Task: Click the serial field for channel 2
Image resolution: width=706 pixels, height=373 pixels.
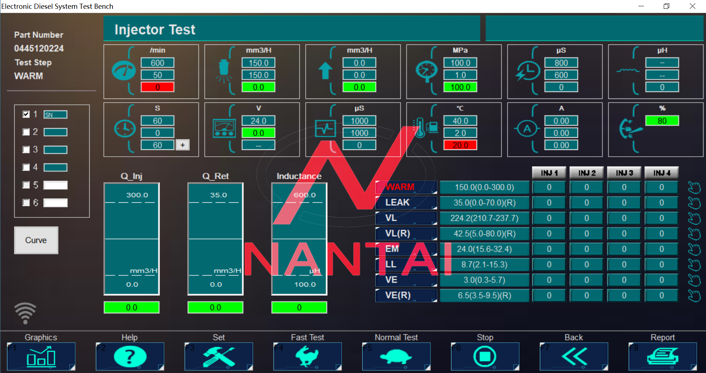Action: tap(56, 132)
